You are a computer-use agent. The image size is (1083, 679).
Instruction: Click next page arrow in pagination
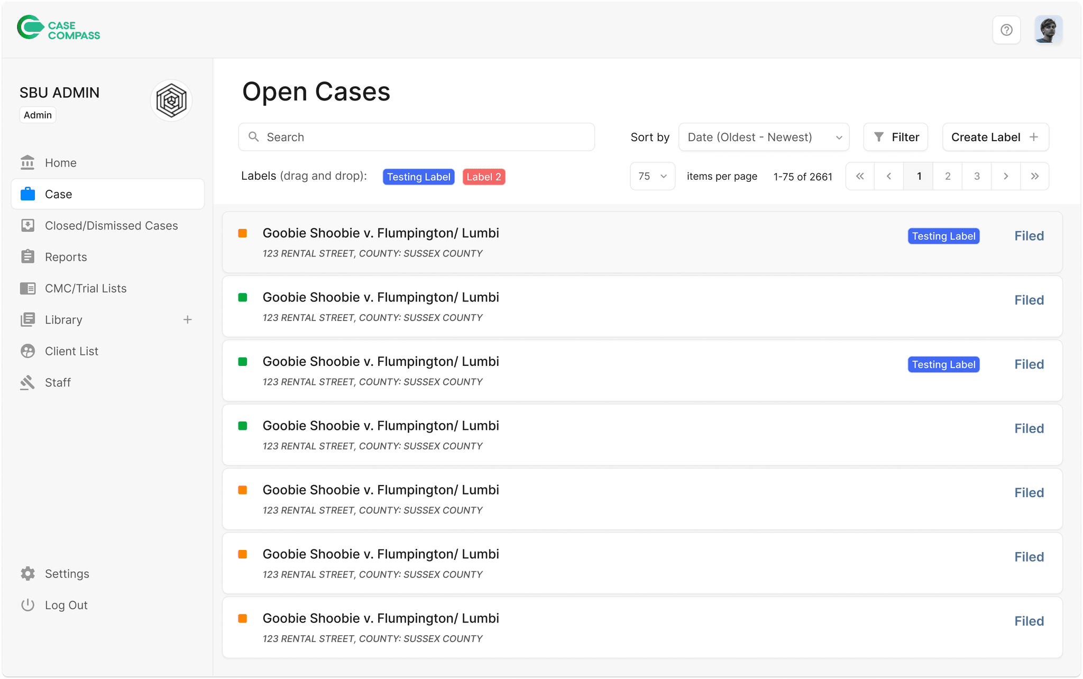click(1006, 176)
